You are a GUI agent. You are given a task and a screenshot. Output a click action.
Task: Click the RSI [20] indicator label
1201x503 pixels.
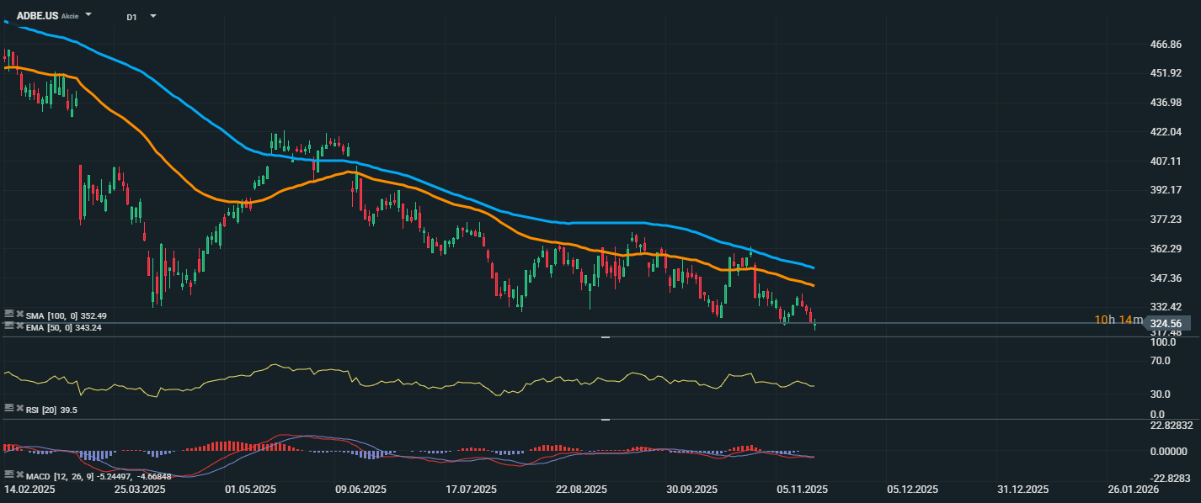(42, 409)
